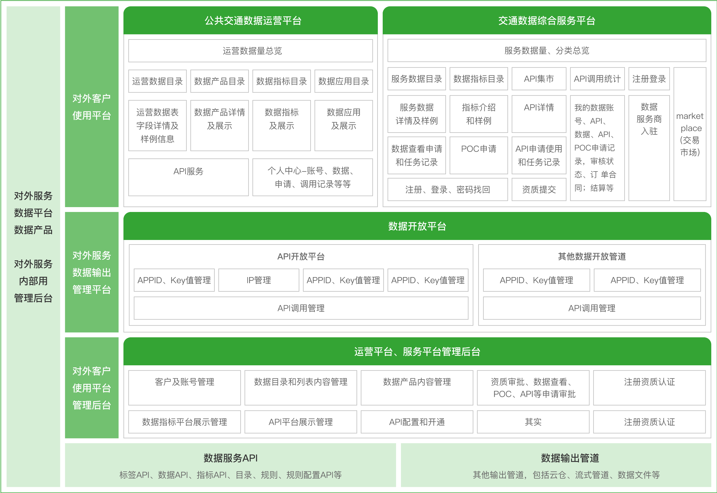This screenshot has width=717, height=493.
Task: Select the 客户及账号管理 box
Action: 184,388
